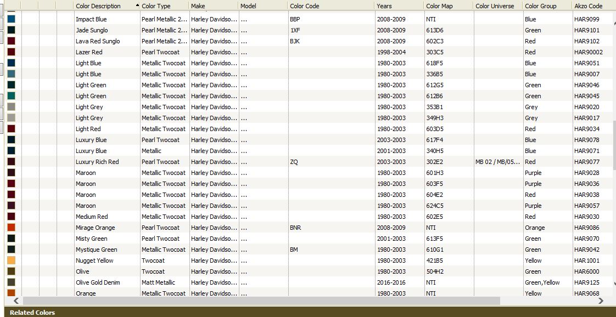616x317 pixels.
Task: Click the Color Map column header
Action: (448, 6)
